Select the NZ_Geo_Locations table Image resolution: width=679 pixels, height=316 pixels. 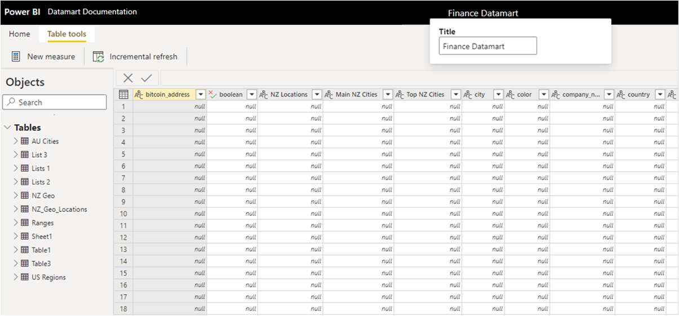(59, 209)
